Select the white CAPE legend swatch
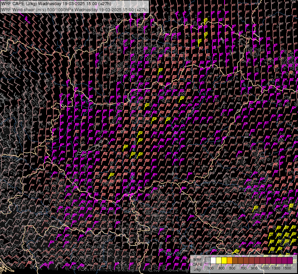The width and height of the screenshot is (298, 274). coord(213,260)
